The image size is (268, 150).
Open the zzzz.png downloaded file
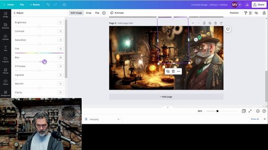coord(94,119)
